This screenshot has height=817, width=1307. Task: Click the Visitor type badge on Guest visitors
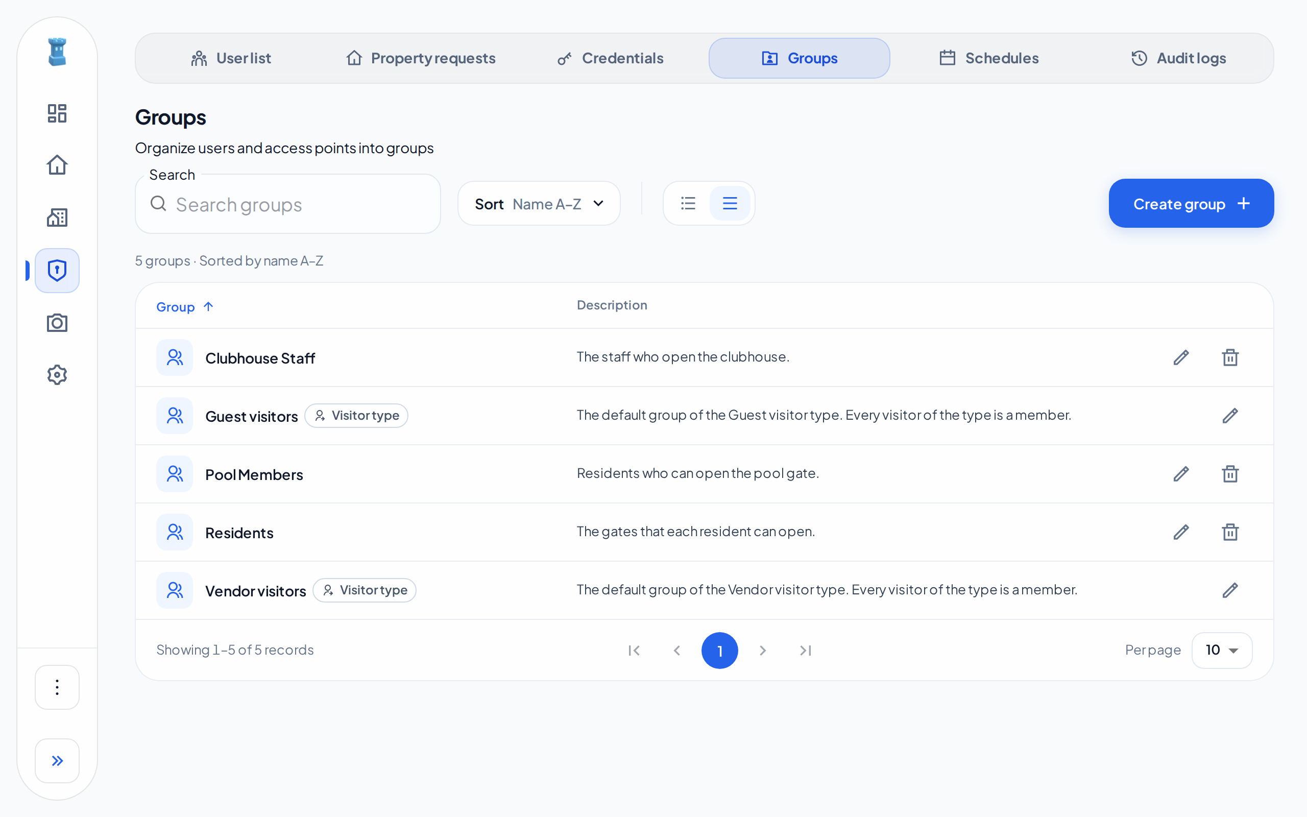(x=356, y=416)
